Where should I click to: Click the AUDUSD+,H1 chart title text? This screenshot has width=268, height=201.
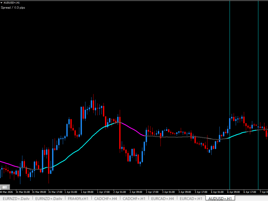coord(12,3)
